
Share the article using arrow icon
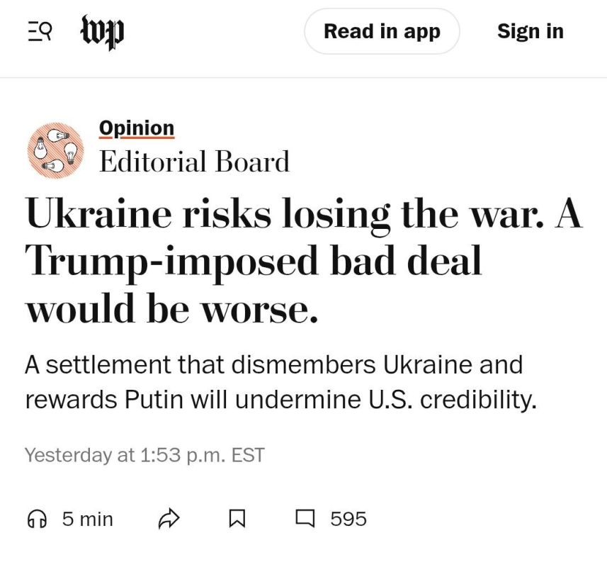(169, 519)
